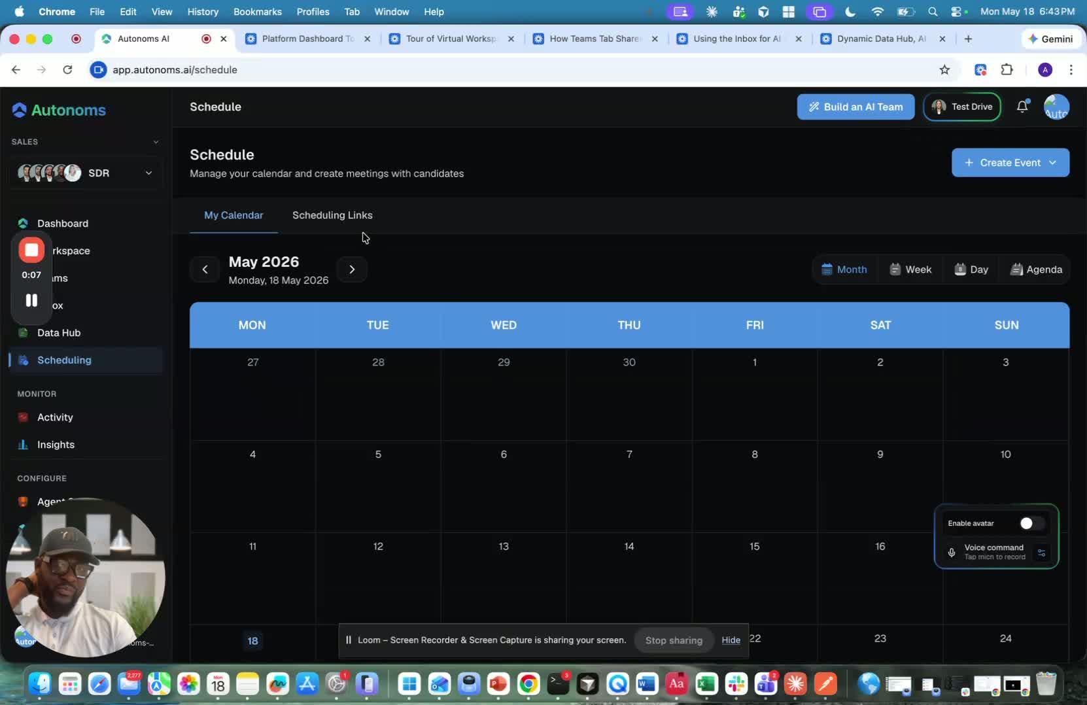
Task: Click the Chrome back arrow
Action: pos(16,69)
